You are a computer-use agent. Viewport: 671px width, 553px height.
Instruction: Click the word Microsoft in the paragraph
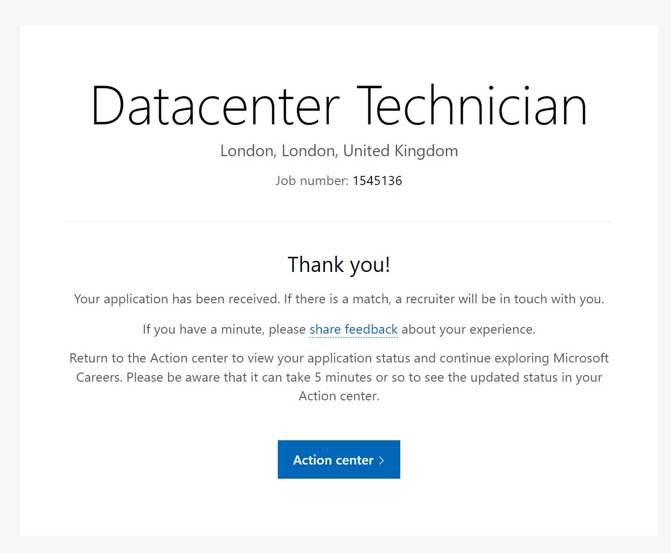point(580,358)
